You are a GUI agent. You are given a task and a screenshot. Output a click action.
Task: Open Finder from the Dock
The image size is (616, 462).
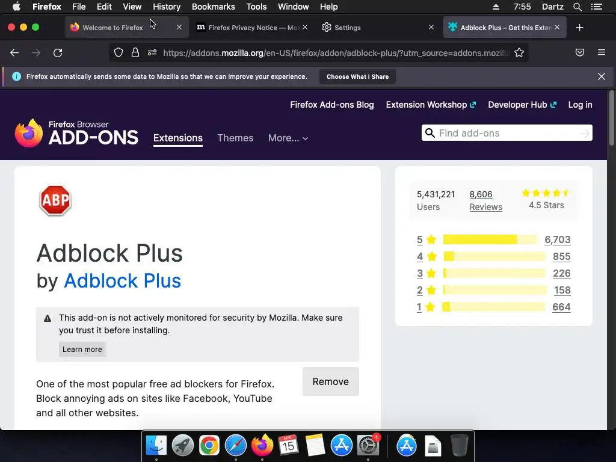click(156, 446)
